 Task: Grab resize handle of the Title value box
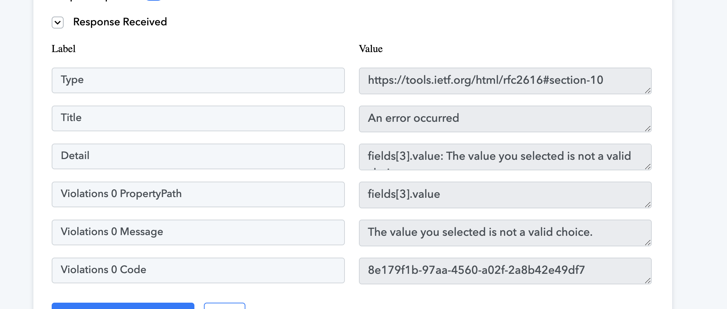pos(648,129)
